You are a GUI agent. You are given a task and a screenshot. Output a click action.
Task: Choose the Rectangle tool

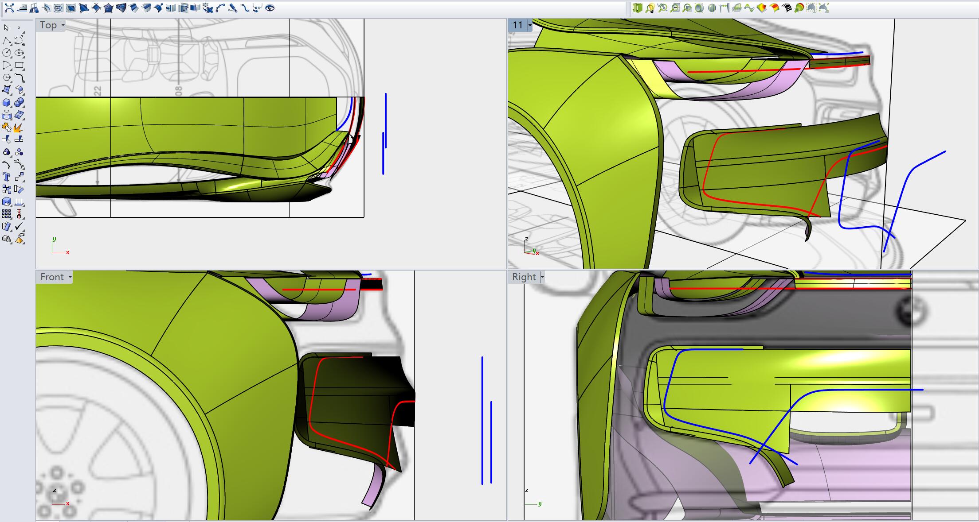19,65
